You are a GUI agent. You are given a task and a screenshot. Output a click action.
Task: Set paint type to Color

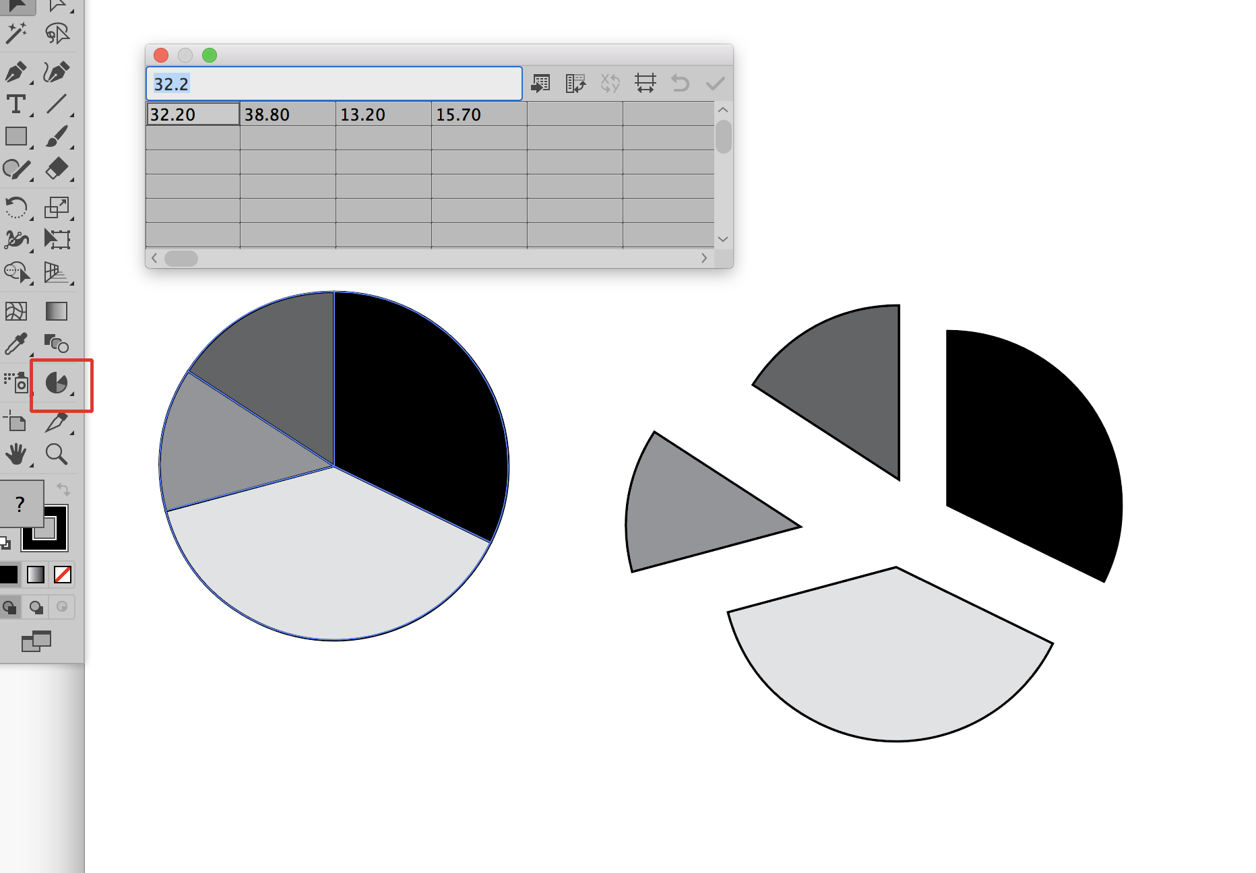[9, 575]
